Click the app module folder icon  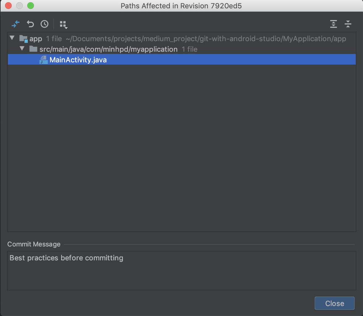coord(23,39)
